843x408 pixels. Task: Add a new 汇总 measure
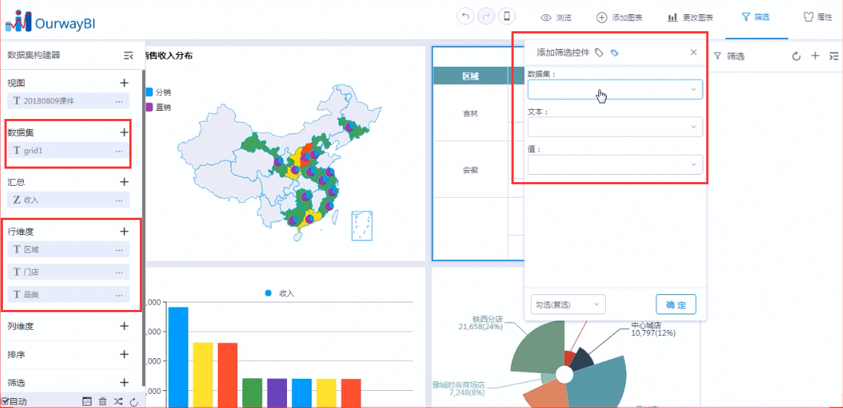(x=124, y=182)
